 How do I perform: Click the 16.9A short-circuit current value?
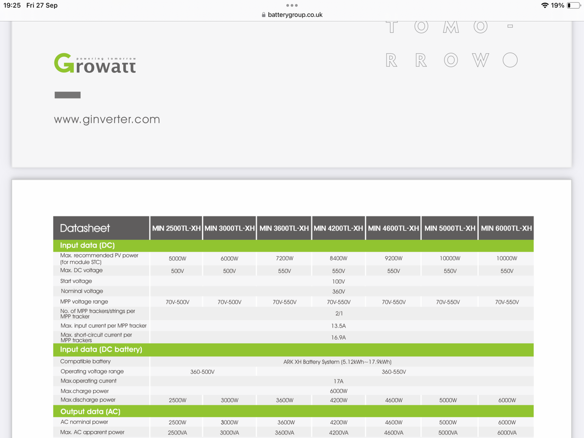[x=339, y=338]
